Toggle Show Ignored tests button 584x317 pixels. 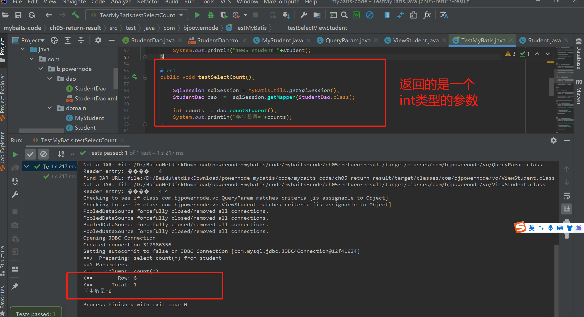pos(43,154)
